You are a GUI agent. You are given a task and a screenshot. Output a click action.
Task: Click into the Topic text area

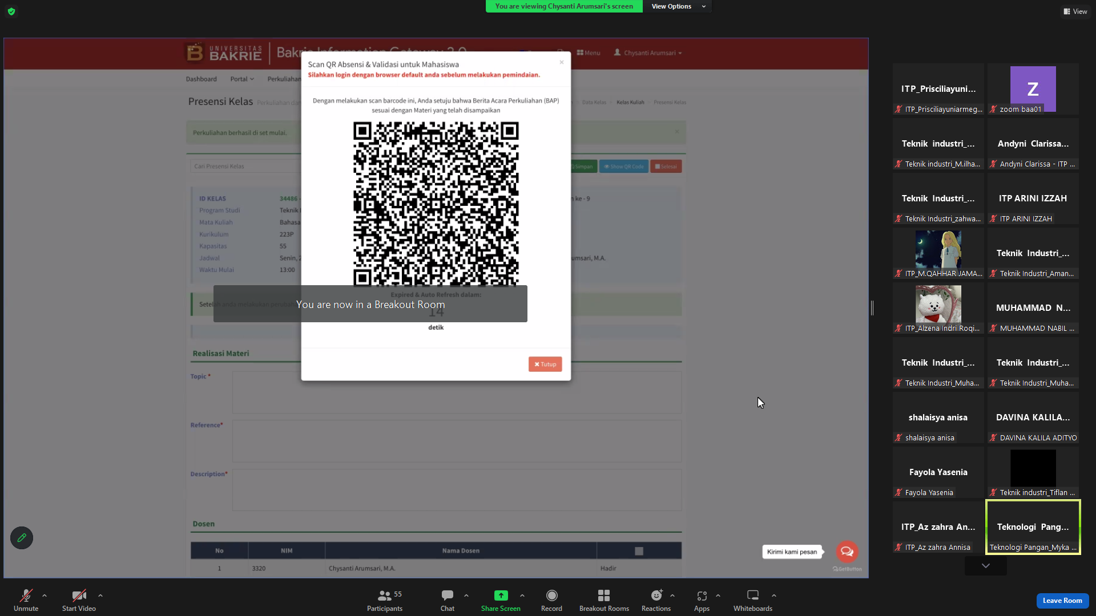coord(457,392)
